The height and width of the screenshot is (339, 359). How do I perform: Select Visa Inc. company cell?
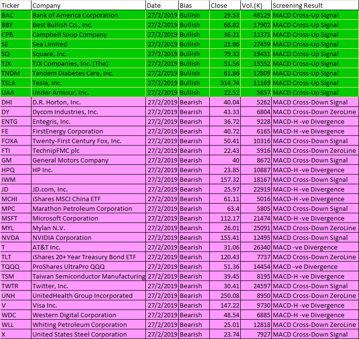point(88,306)
